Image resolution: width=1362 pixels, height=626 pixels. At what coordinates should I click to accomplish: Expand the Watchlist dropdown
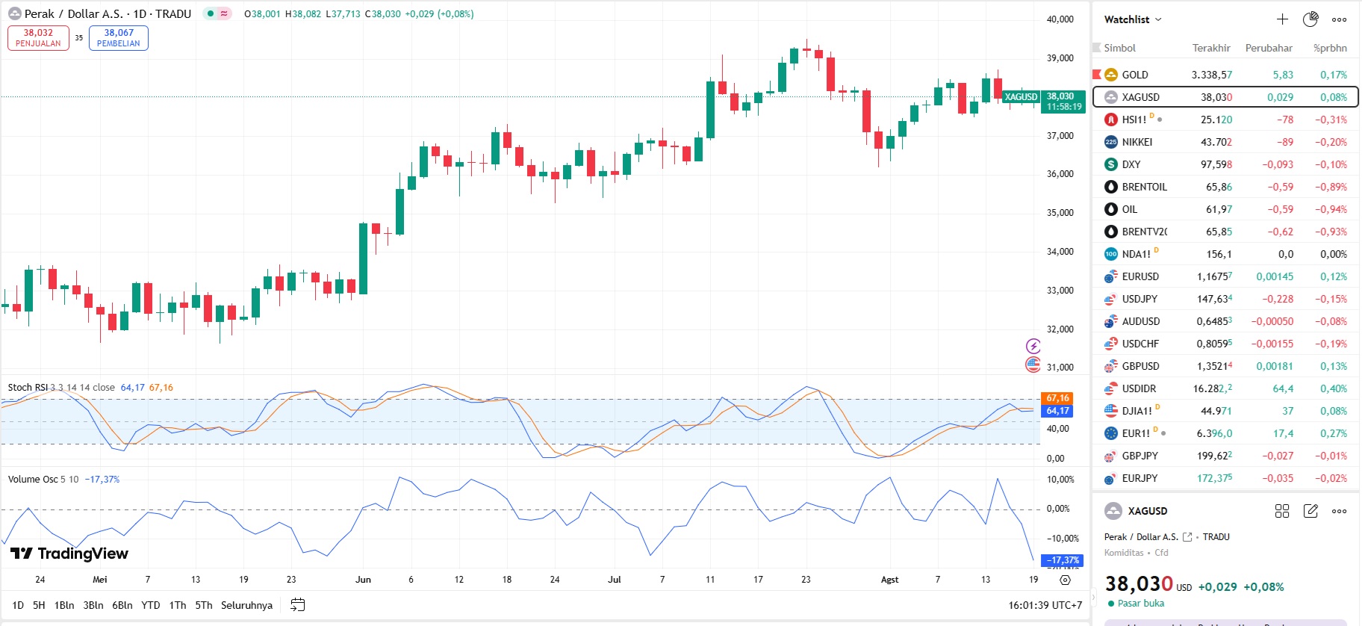click(x=1133, y=19)
